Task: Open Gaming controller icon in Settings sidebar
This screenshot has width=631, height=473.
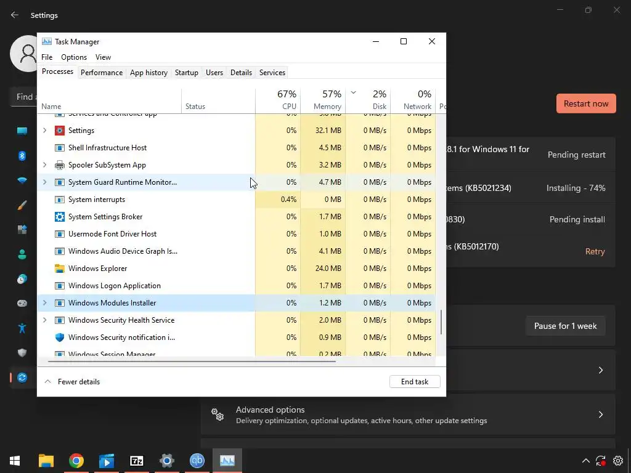Action: click(x=22, y=303)
